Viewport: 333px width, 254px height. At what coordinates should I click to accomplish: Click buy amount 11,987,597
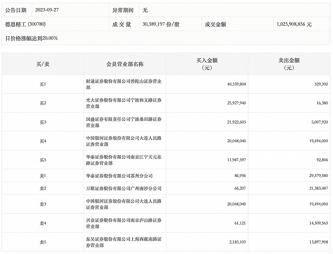point(236,160)
